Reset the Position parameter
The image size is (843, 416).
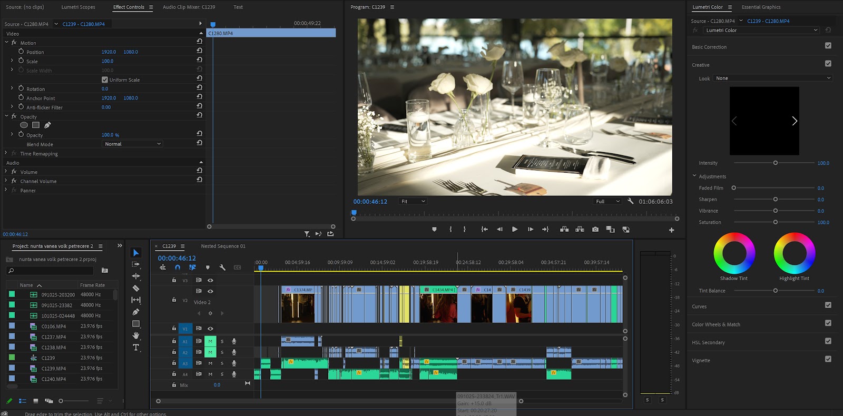click(x=199, y=51)
